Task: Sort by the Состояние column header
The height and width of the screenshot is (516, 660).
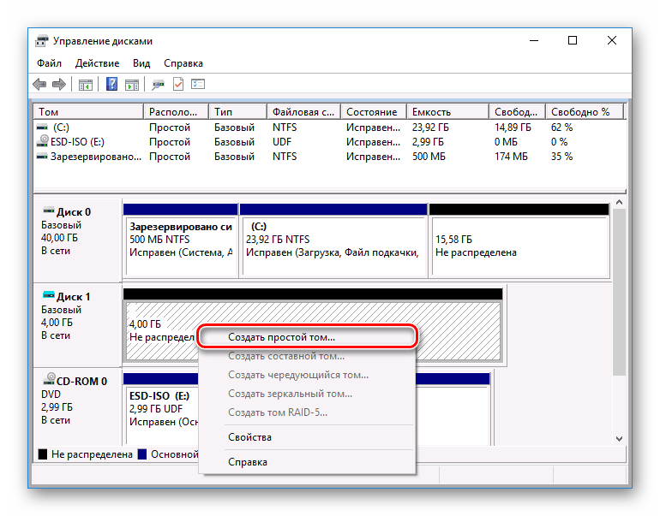Action: click(x=374, y=112)
